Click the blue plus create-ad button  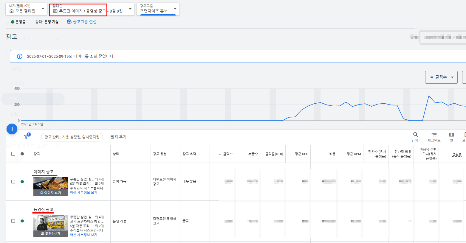pyautogui.click(x=12, y=129)
